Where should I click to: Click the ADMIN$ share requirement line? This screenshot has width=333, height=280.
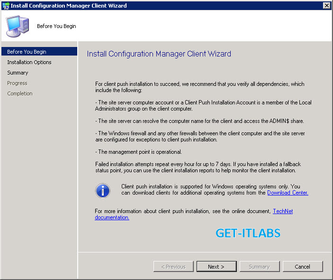[199, 121]
